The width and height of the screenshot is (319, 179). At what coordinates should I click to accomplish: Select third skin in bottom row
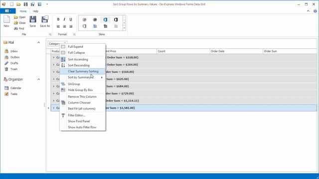[105, 26]
